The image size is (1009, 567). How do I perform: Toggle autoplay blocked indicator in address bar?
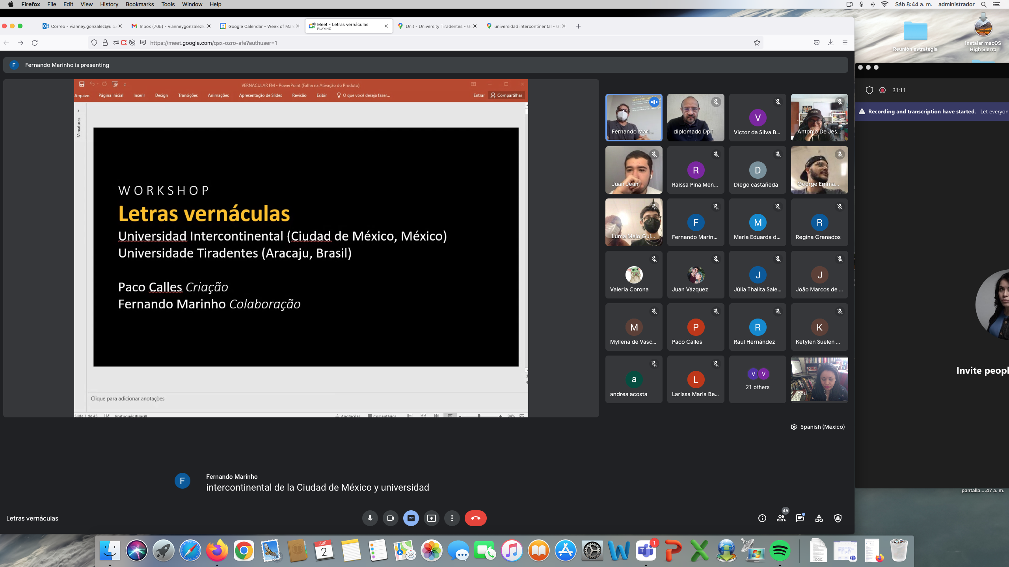[132, 43]
